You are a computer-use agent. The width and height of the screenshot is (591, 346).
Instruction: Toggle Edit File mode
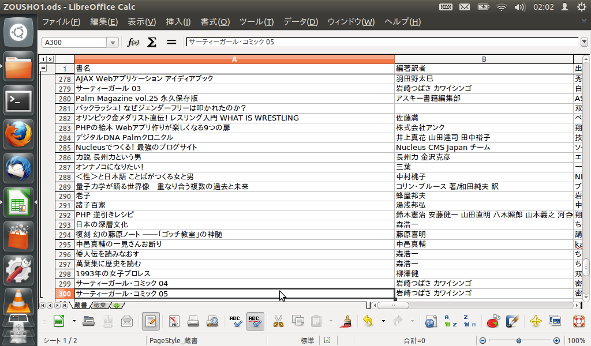coord(151,321)
